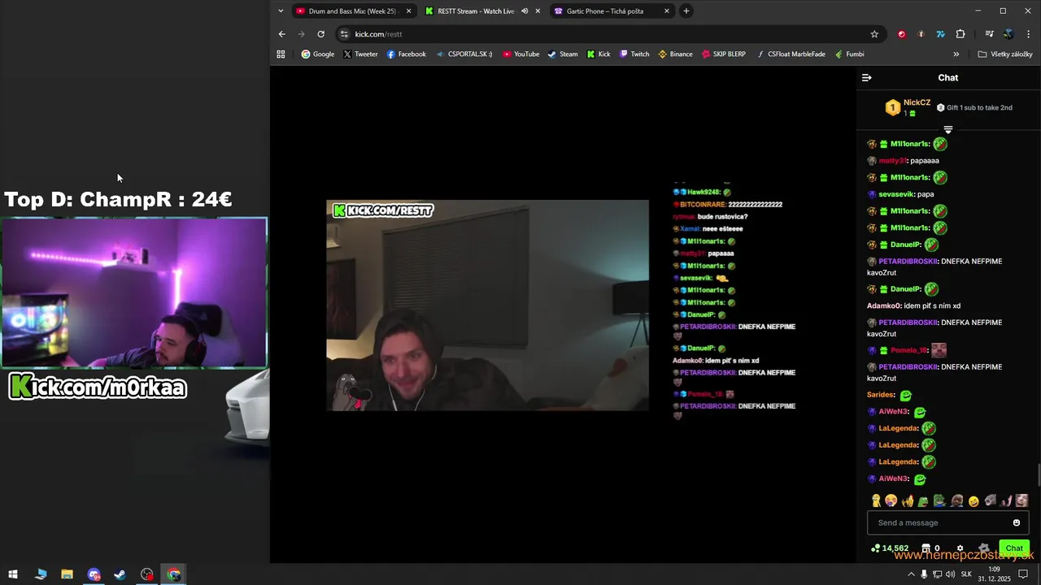Click NickCZ top gifter name
The image size is (1041, 585).
pos(917,102)
